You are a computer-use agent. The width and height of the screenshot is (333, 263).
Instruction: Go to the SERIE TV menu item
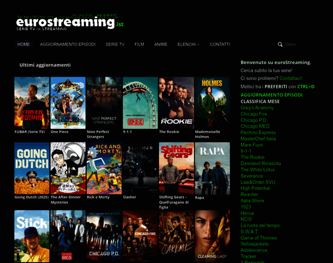115,44
